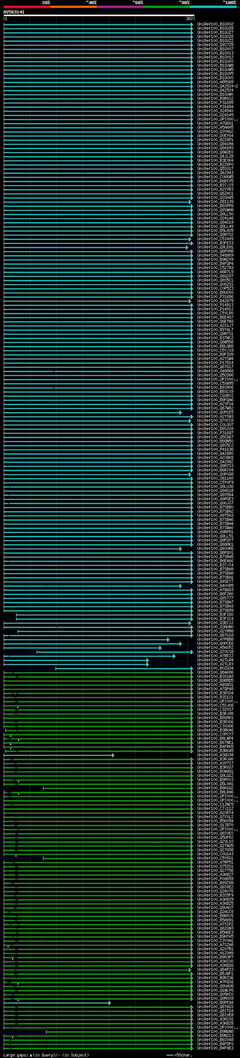Screen dimensions: 240x1058
Task: Click the purple ~60% identity legend segment
Action: coord(120,7)
